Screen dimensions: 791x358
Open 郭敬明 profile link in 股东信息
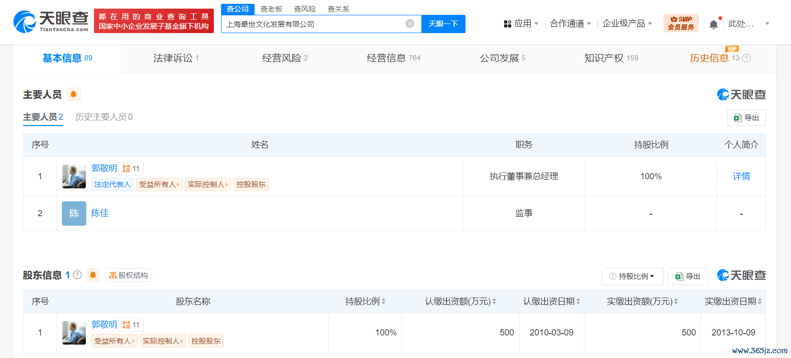click(x=104, y=324)
